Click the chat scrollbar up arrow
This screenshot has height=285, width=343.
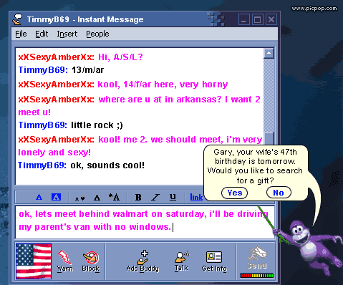(x=269, y=53)
